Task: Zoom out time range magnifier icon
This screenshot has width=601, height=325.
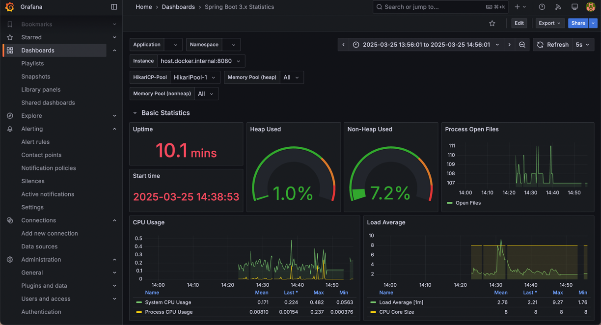Action: (x=522, y=45)
